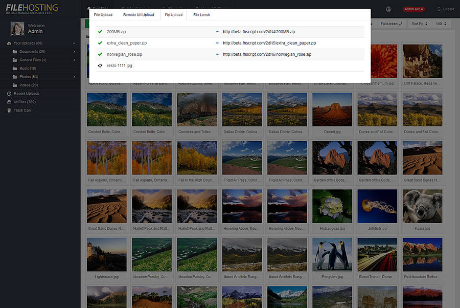The image size is (460, 308).
Task: Open the Hydrangeas.jpg thumbnail in the gallery
Action: pyautogui.click(x=332, y=206)
